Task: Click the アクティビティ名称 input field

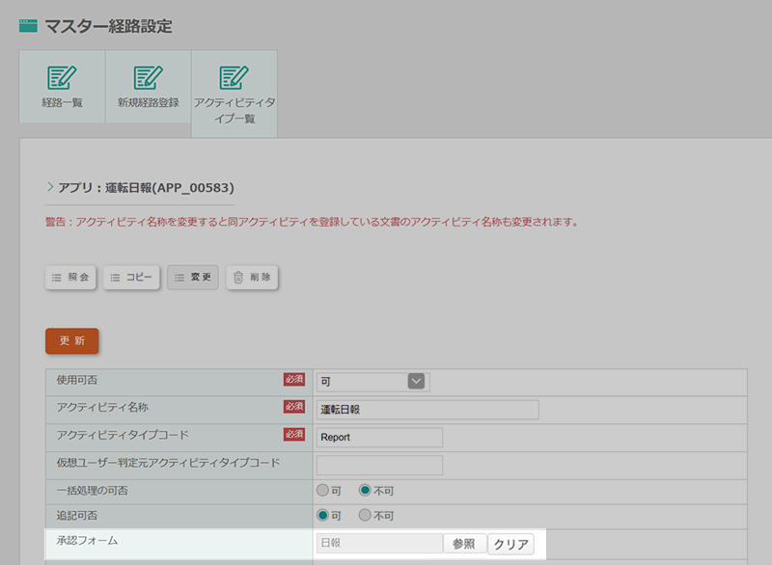Action: (427, 410)
